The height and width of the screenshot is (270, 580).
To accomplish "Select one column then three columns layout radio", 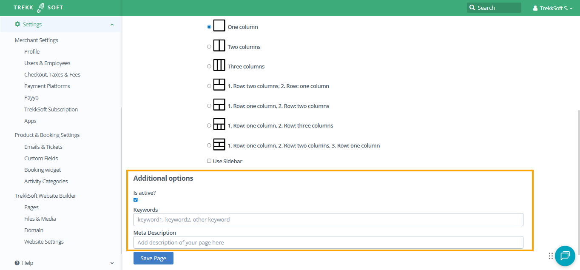I will [209, 125].
